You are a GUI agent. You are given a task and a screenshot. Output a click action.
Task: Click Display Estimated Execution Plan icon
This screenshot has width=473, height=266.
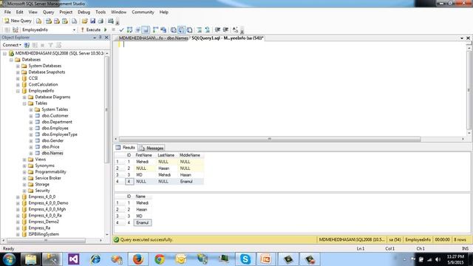(130, 30)
